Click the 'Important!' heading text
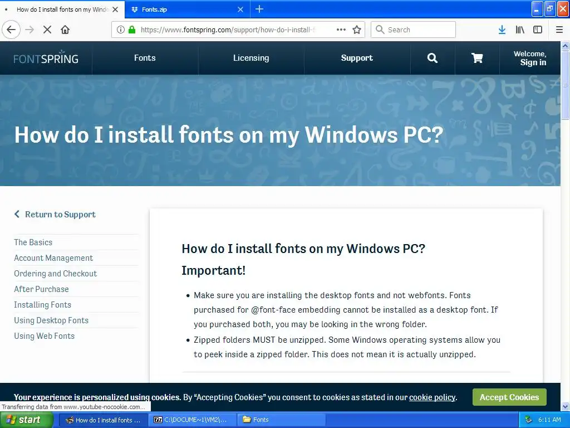This screenshot has height=428, width=570. click(x=213, y=270)
